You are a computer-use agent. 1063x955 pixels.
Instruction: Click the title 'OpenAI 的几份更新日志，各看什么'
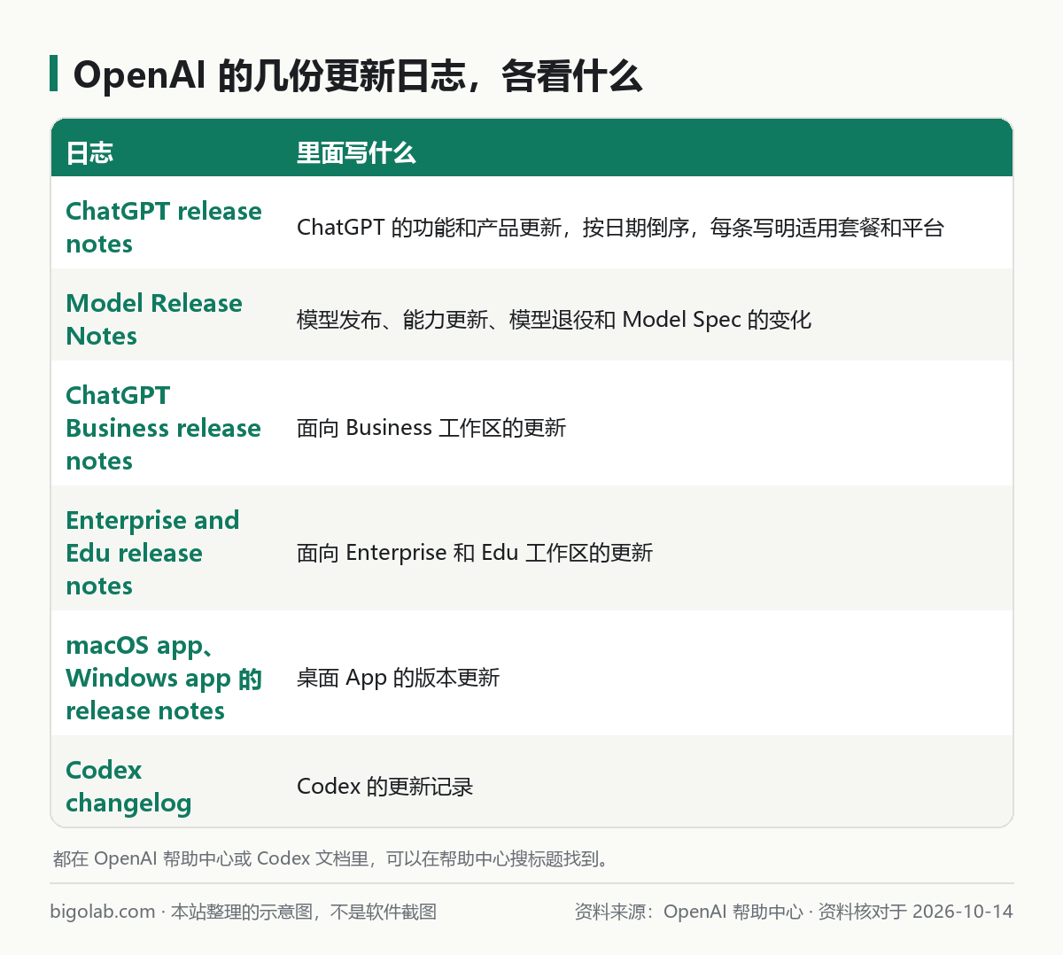pos(357,76)
